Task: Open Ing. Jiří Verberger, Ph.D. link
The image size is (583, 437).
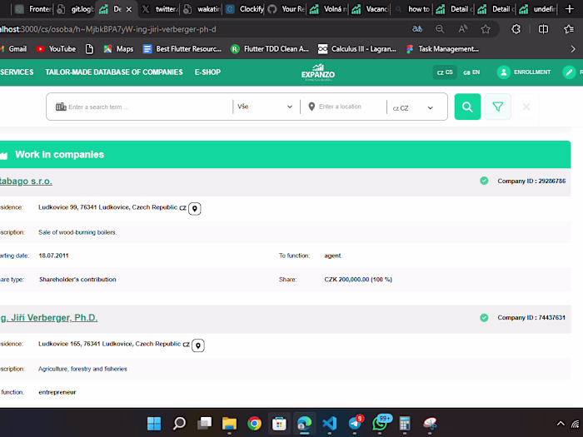Action: (x=48, y=318)
